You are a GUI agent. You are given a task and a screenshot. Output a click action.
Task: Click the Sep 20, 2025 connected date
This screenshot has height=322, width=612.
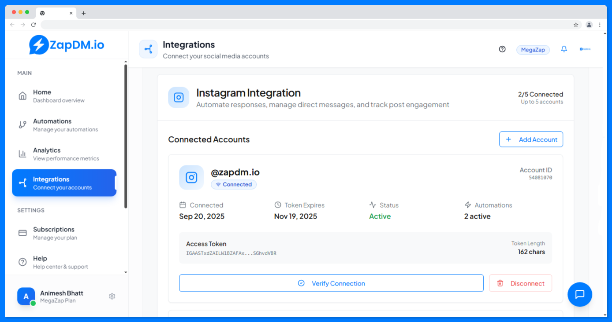[x=202, y=216]
